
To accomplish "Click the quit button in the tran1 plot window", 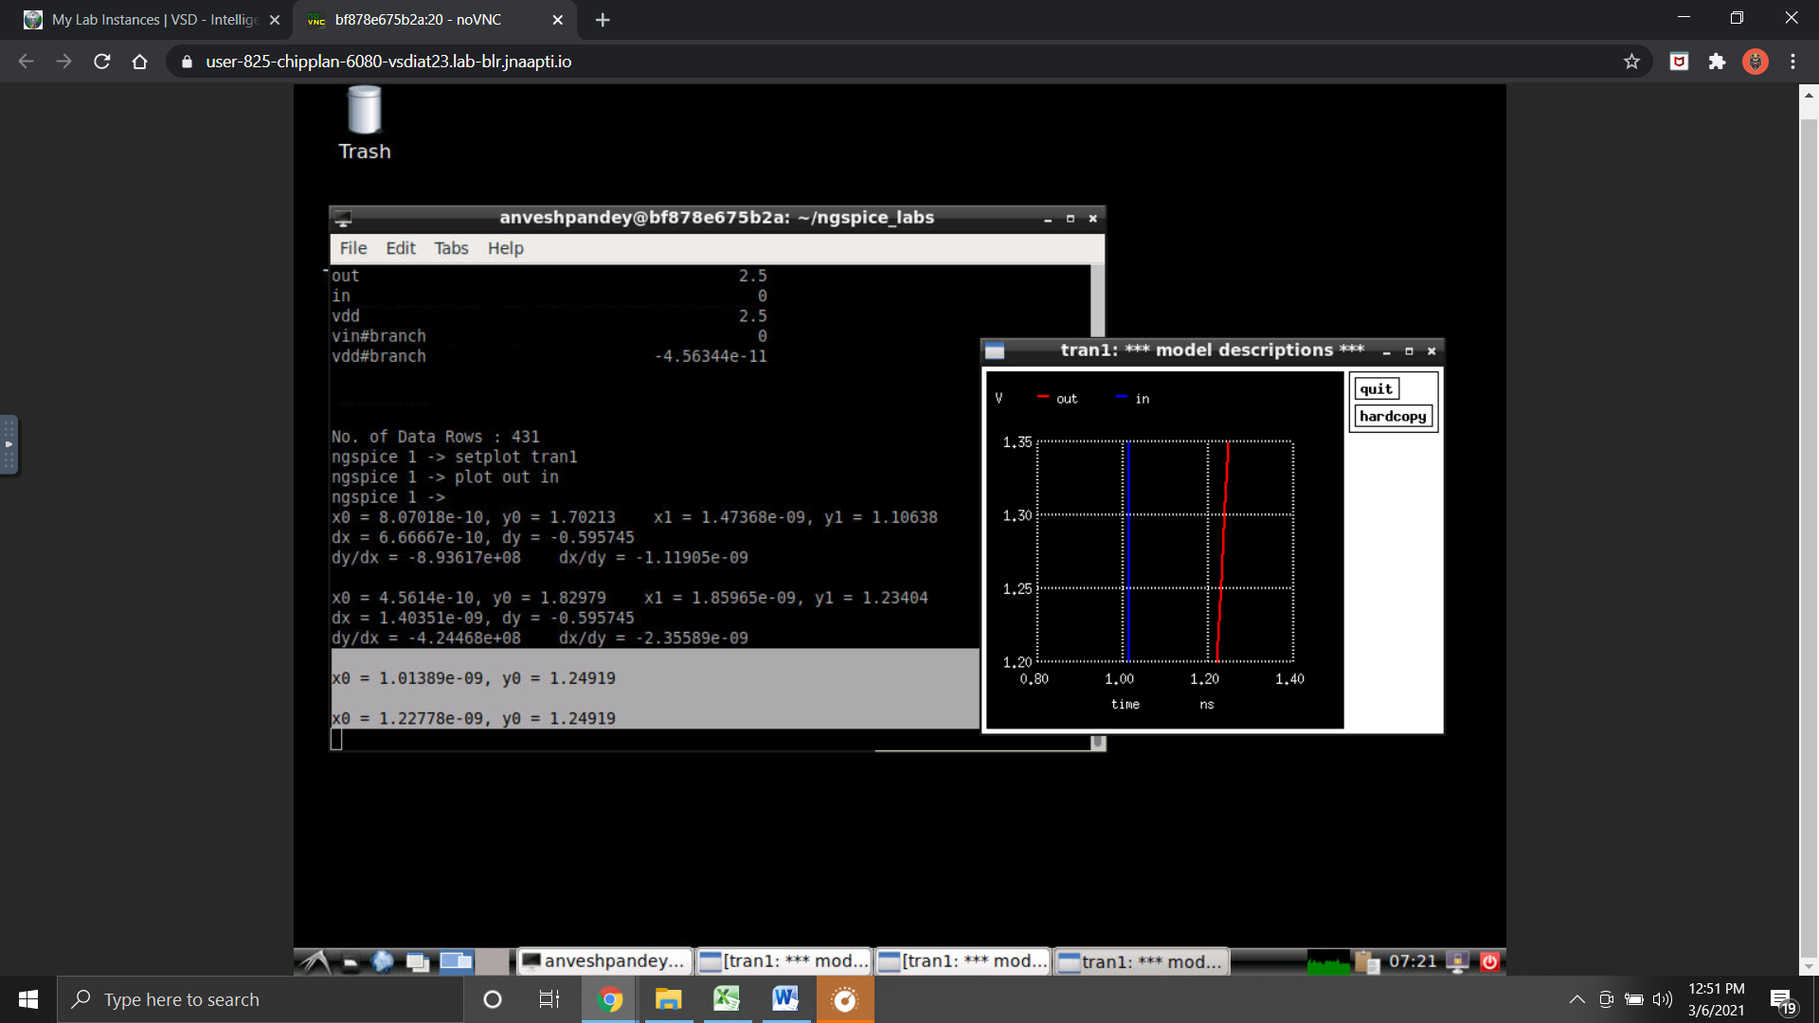I will tap(1375, 387).
